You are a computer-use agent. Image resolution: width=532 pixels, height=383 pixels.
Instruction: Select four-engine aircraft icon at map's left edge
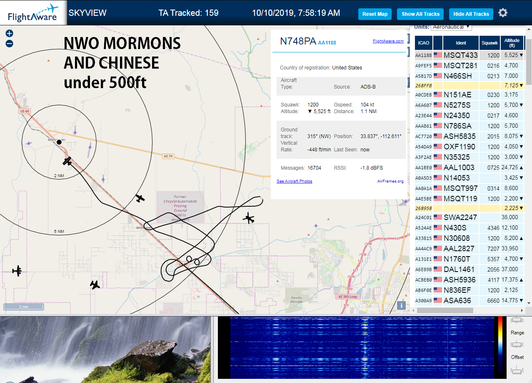(17, 271)
